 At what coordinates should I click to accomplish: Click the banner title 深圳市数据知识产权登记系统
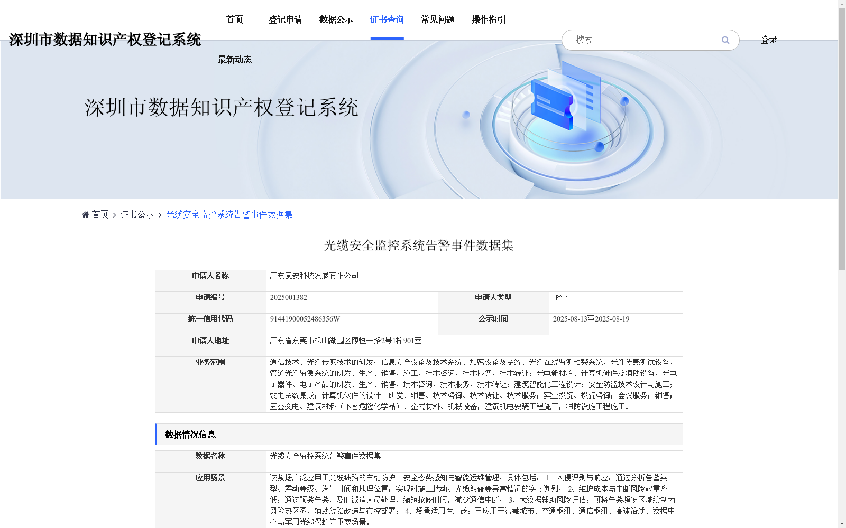pos(222,107)
